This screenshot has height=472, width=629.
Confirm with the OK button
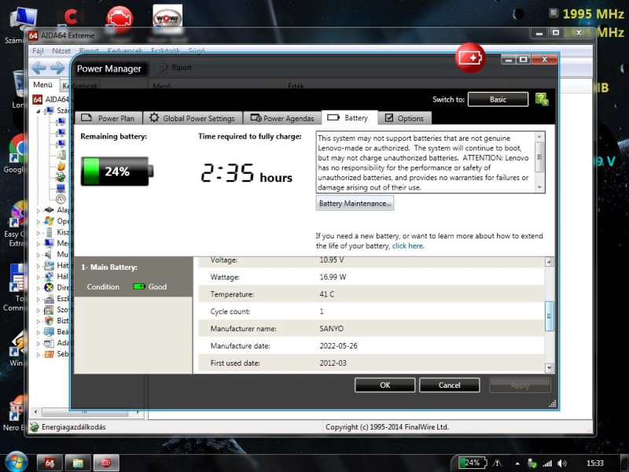384,385
